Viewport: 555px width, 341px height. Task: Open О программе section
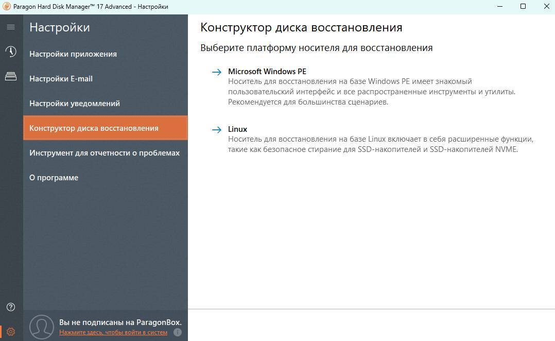coord(106,177)
